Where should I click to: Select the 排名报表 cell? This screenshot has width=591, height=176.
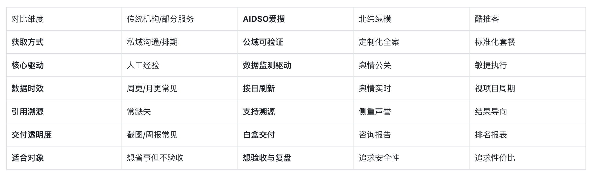528,135
